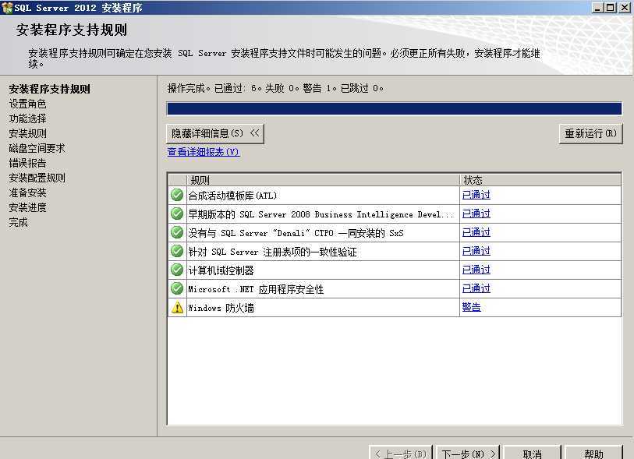634x459 pixels.
Task: Select rule text 计算机域控制器
Action: pyautogui.click(x=221, y=270)
